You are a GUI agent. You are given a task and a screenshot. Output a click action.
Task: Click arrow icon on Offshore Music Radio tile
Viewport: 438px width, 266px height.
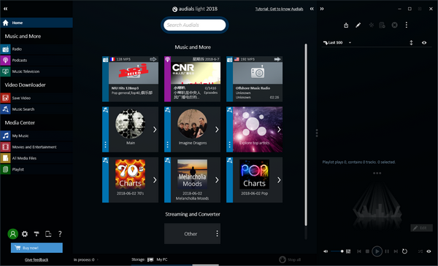point(277,59)
